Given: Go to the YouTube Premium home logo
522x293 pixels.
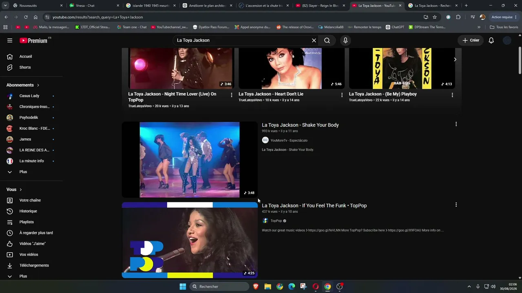Looking at the screenshot, I should pos(33,40).
